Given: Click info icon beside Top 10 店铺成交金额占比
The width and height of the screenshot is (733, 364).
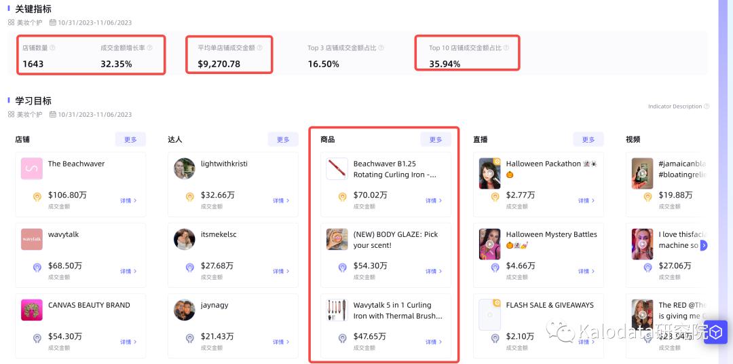Looking at the screenshot, I should tap(506, 48).
